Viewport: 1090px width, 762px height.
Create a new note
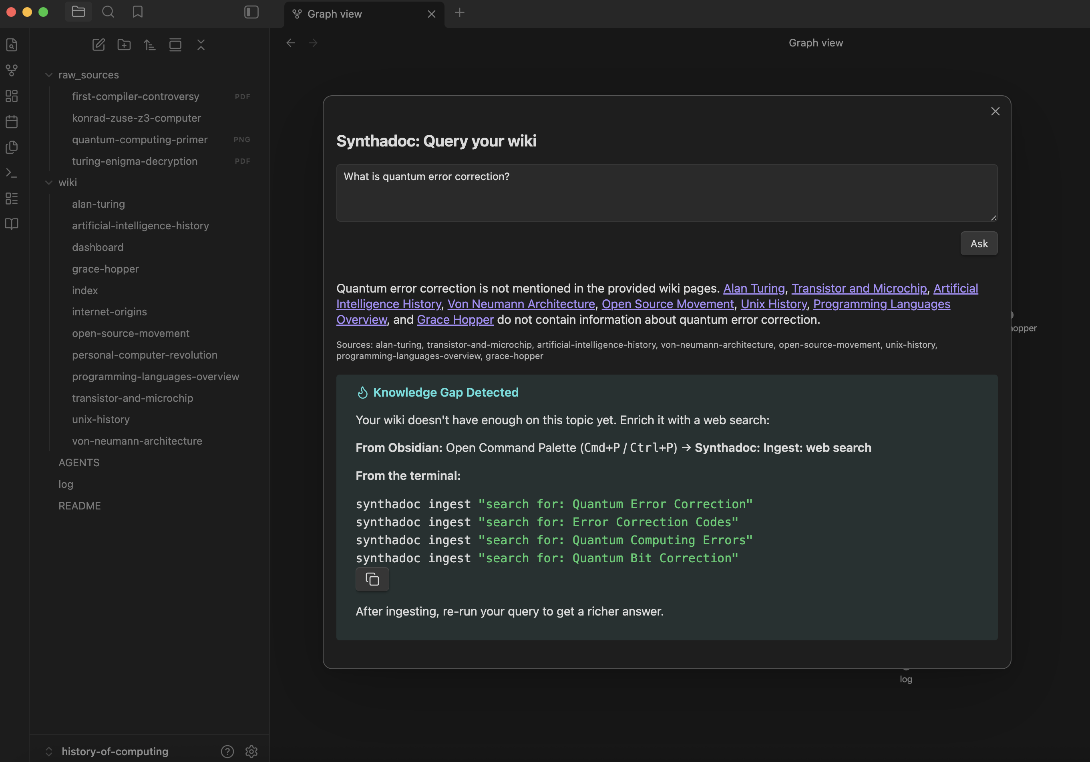pyautogui.click(x=98, y=44)
